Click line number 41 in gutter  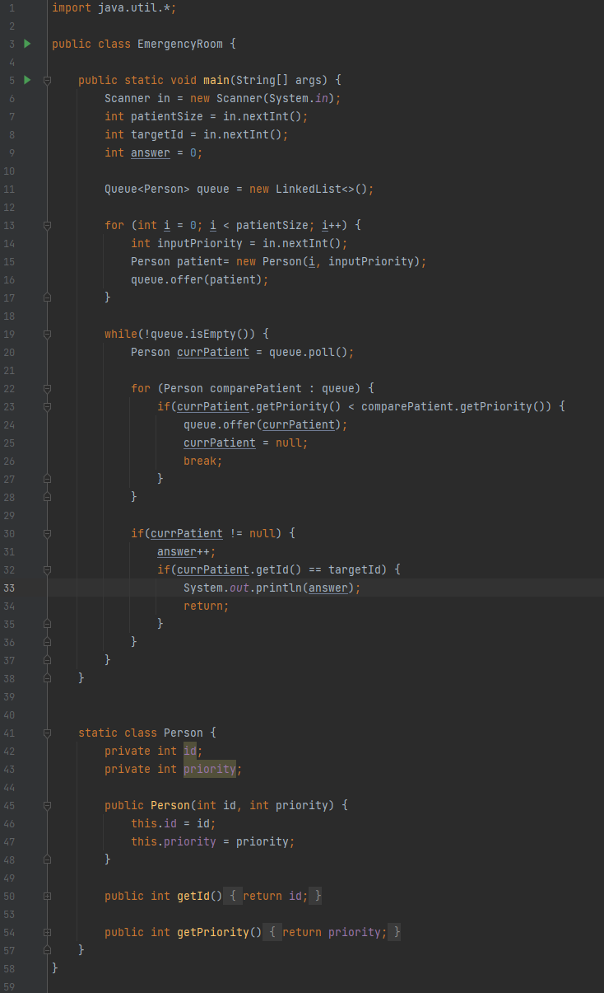pos(9,733)
